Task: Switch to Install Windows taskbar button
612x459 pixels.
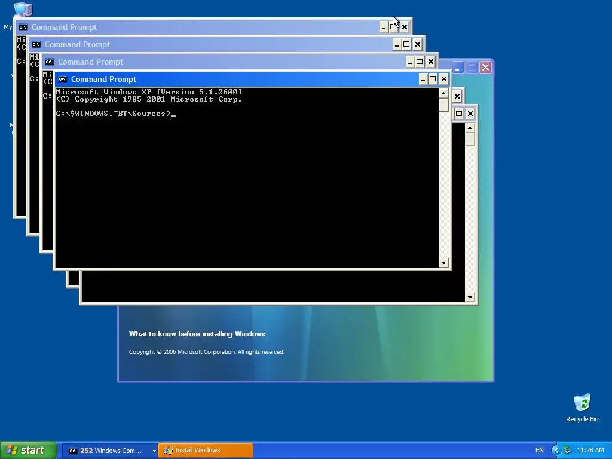Action: [x=206, y=451]
